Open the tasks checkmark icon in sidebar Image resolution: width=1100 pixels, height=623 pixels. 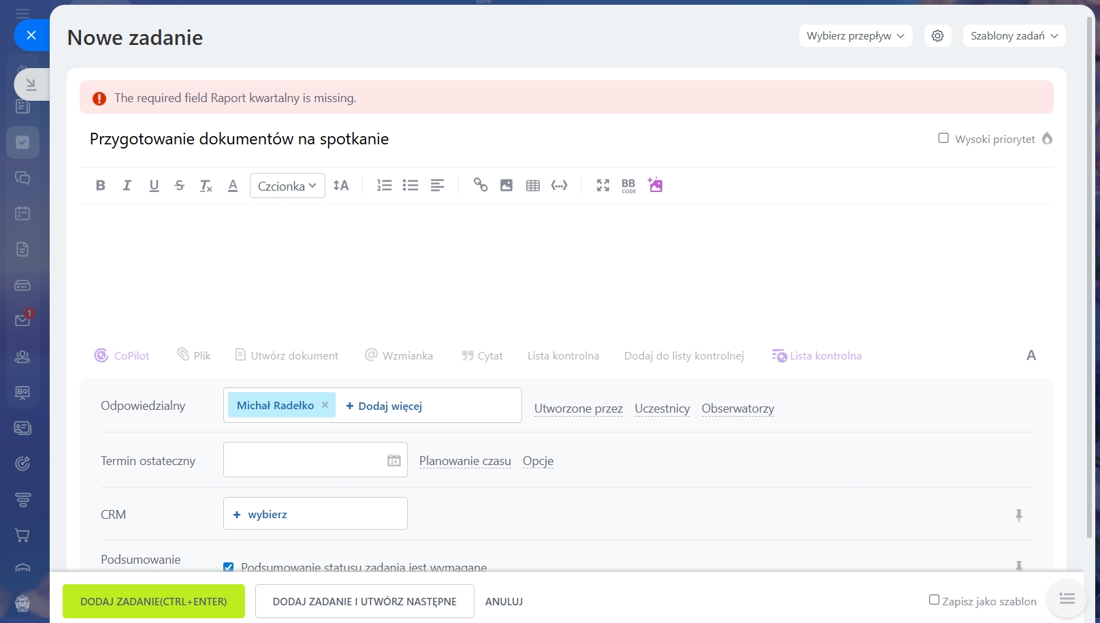point(22,142)
